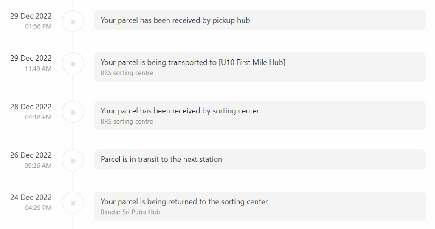This screenshot has height=229, width=435.
Task: Click the 26 Dec 2022 date label
Action: (x=31, y=155)
